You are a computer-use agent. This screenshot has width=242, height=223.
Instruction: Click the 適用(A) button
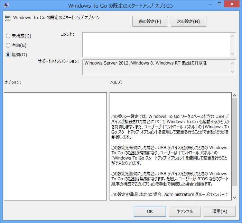220,212
